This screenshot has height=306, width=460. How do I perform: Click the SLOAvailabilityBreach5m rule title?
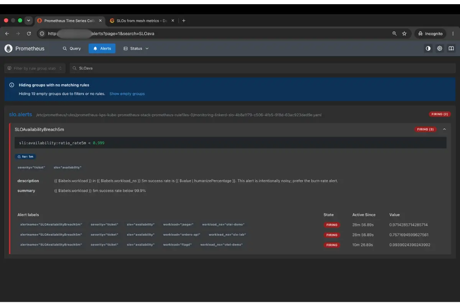point(39,130)
